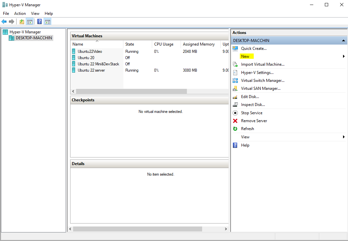
Task: Toggle Show/Hide Console Tree toolbar button
Action: coord(30,22)
